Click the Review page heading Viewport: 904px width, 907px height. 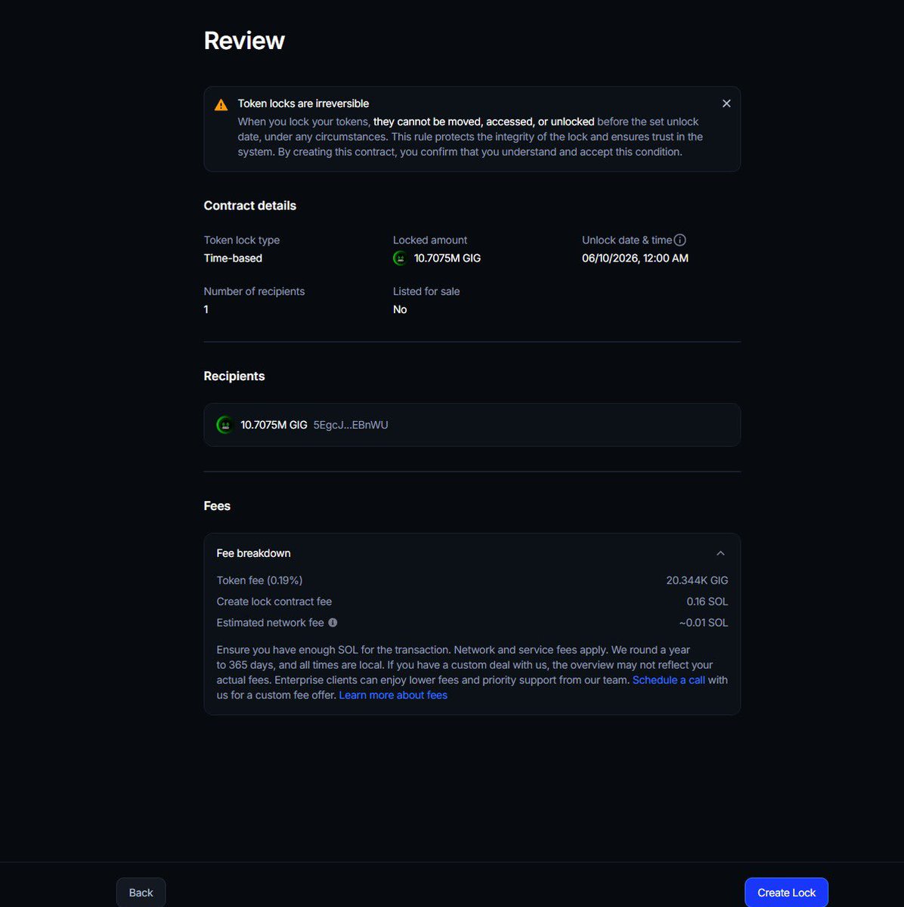(x=244, y=41)
